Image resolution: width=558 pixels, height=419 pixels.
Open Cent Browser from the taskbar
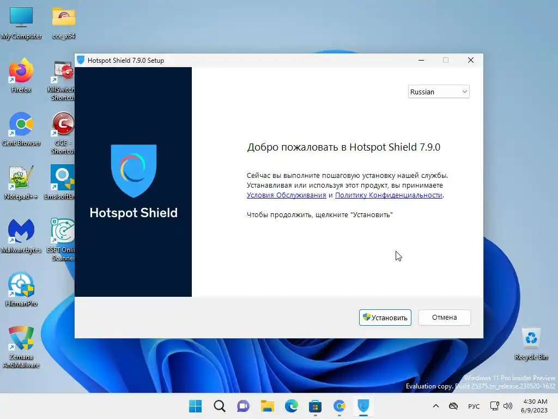point(339,406)
